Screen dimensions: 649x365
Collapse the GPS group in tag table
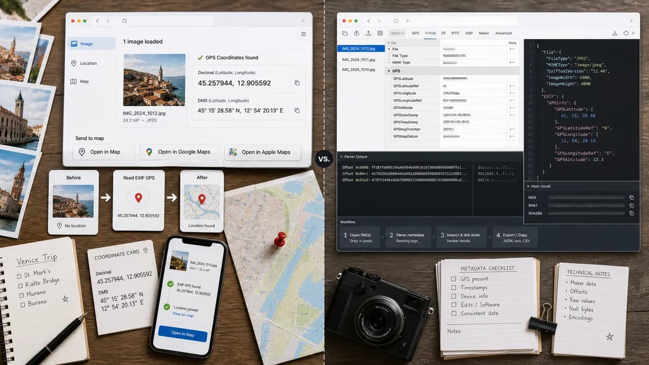(389, 71)
